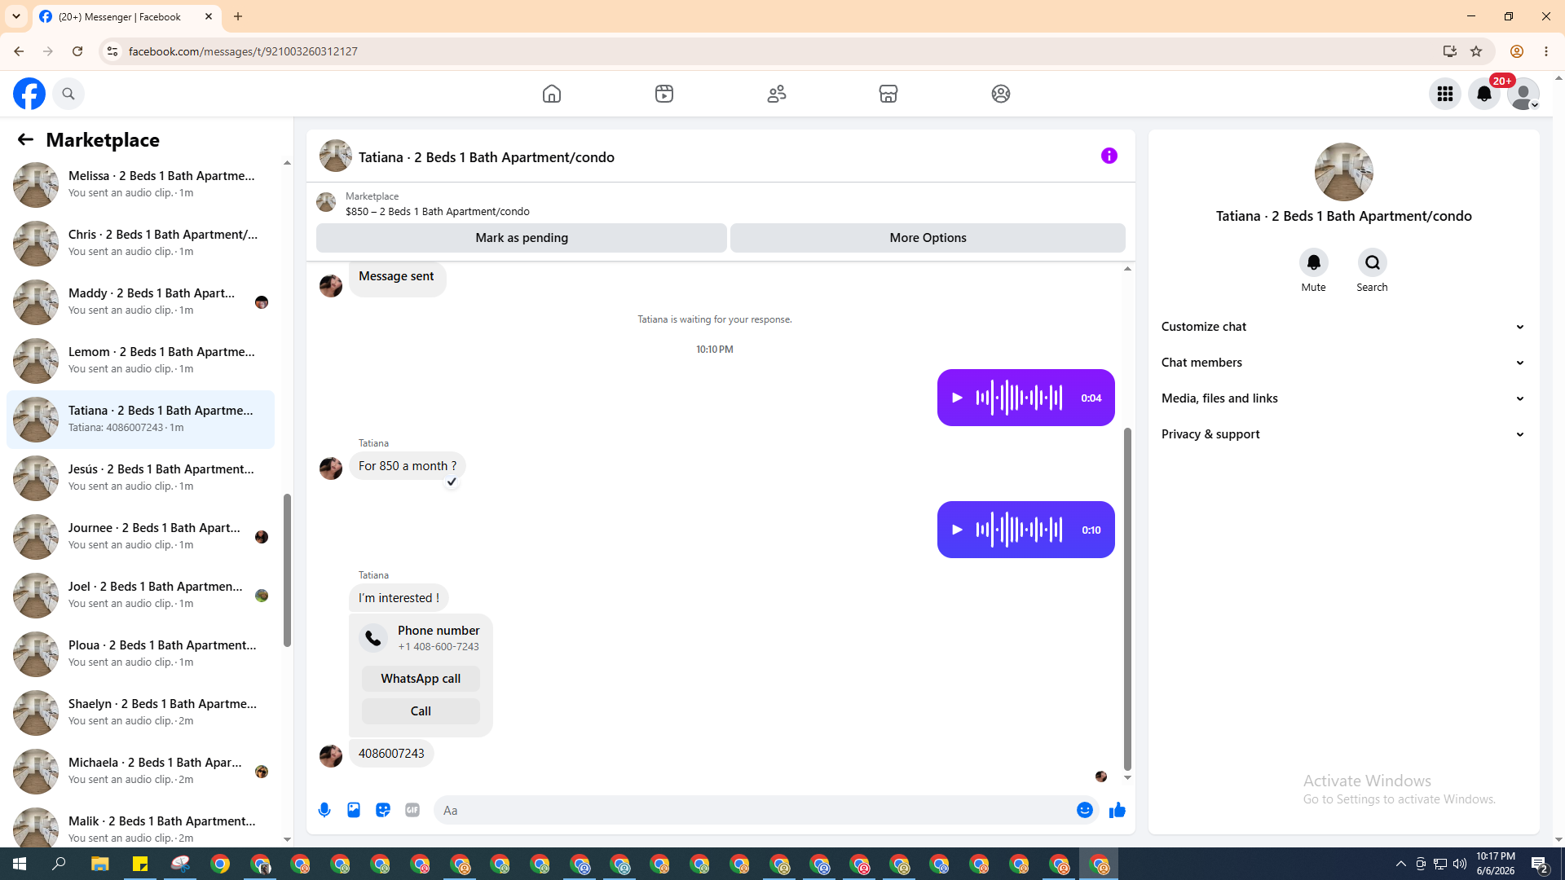Click the 0:04 audio clip waveform
Screen dimensions: 1565x880
[x=1019, y=398]
